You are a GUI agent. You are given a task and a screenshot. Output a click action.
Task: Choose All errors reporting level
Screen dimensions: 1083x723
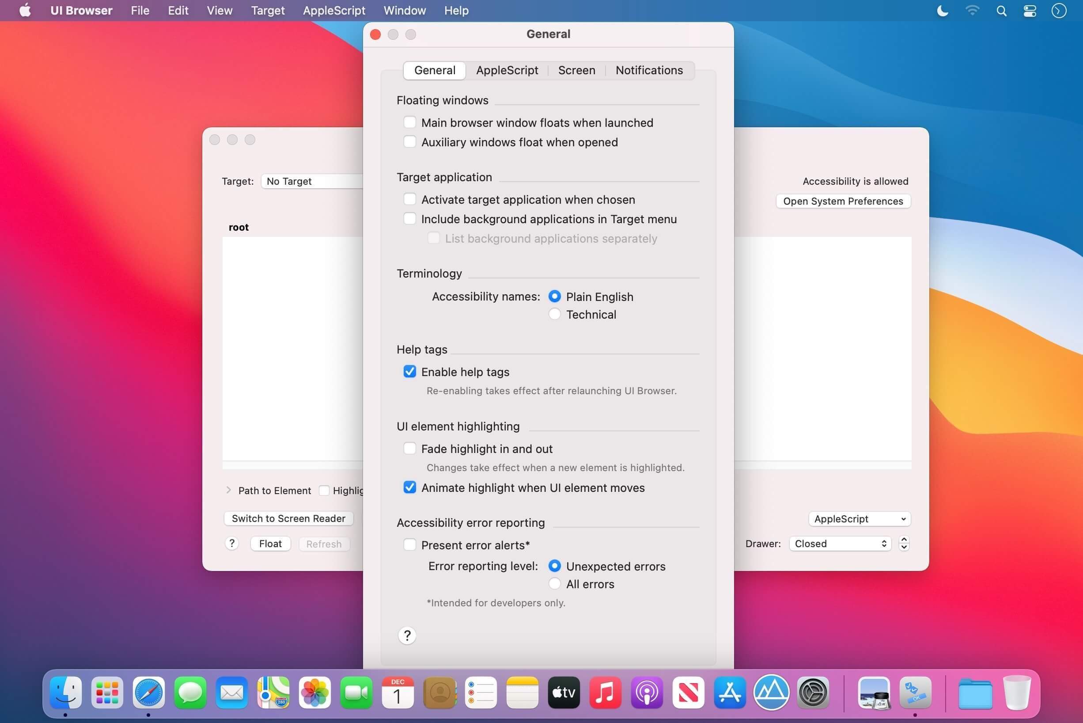coord(555,584)
